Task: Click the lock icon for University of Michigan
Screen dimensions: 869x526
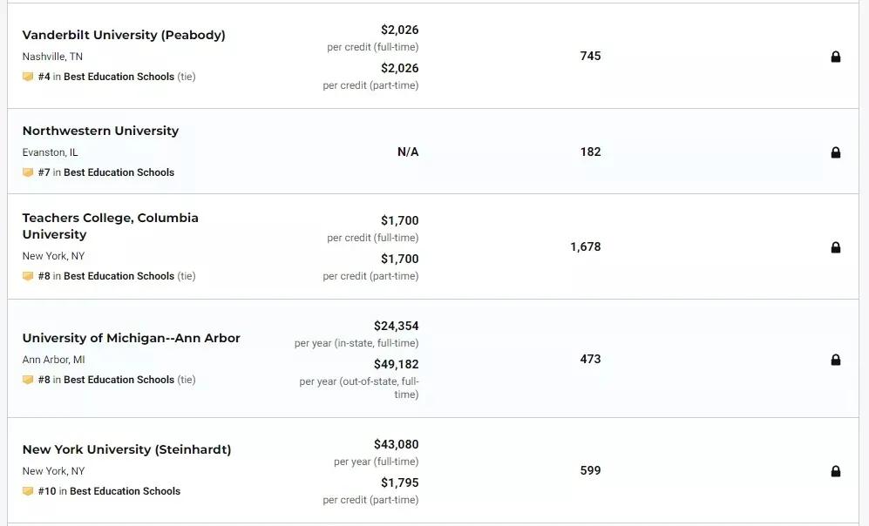Action: point(835,360)
